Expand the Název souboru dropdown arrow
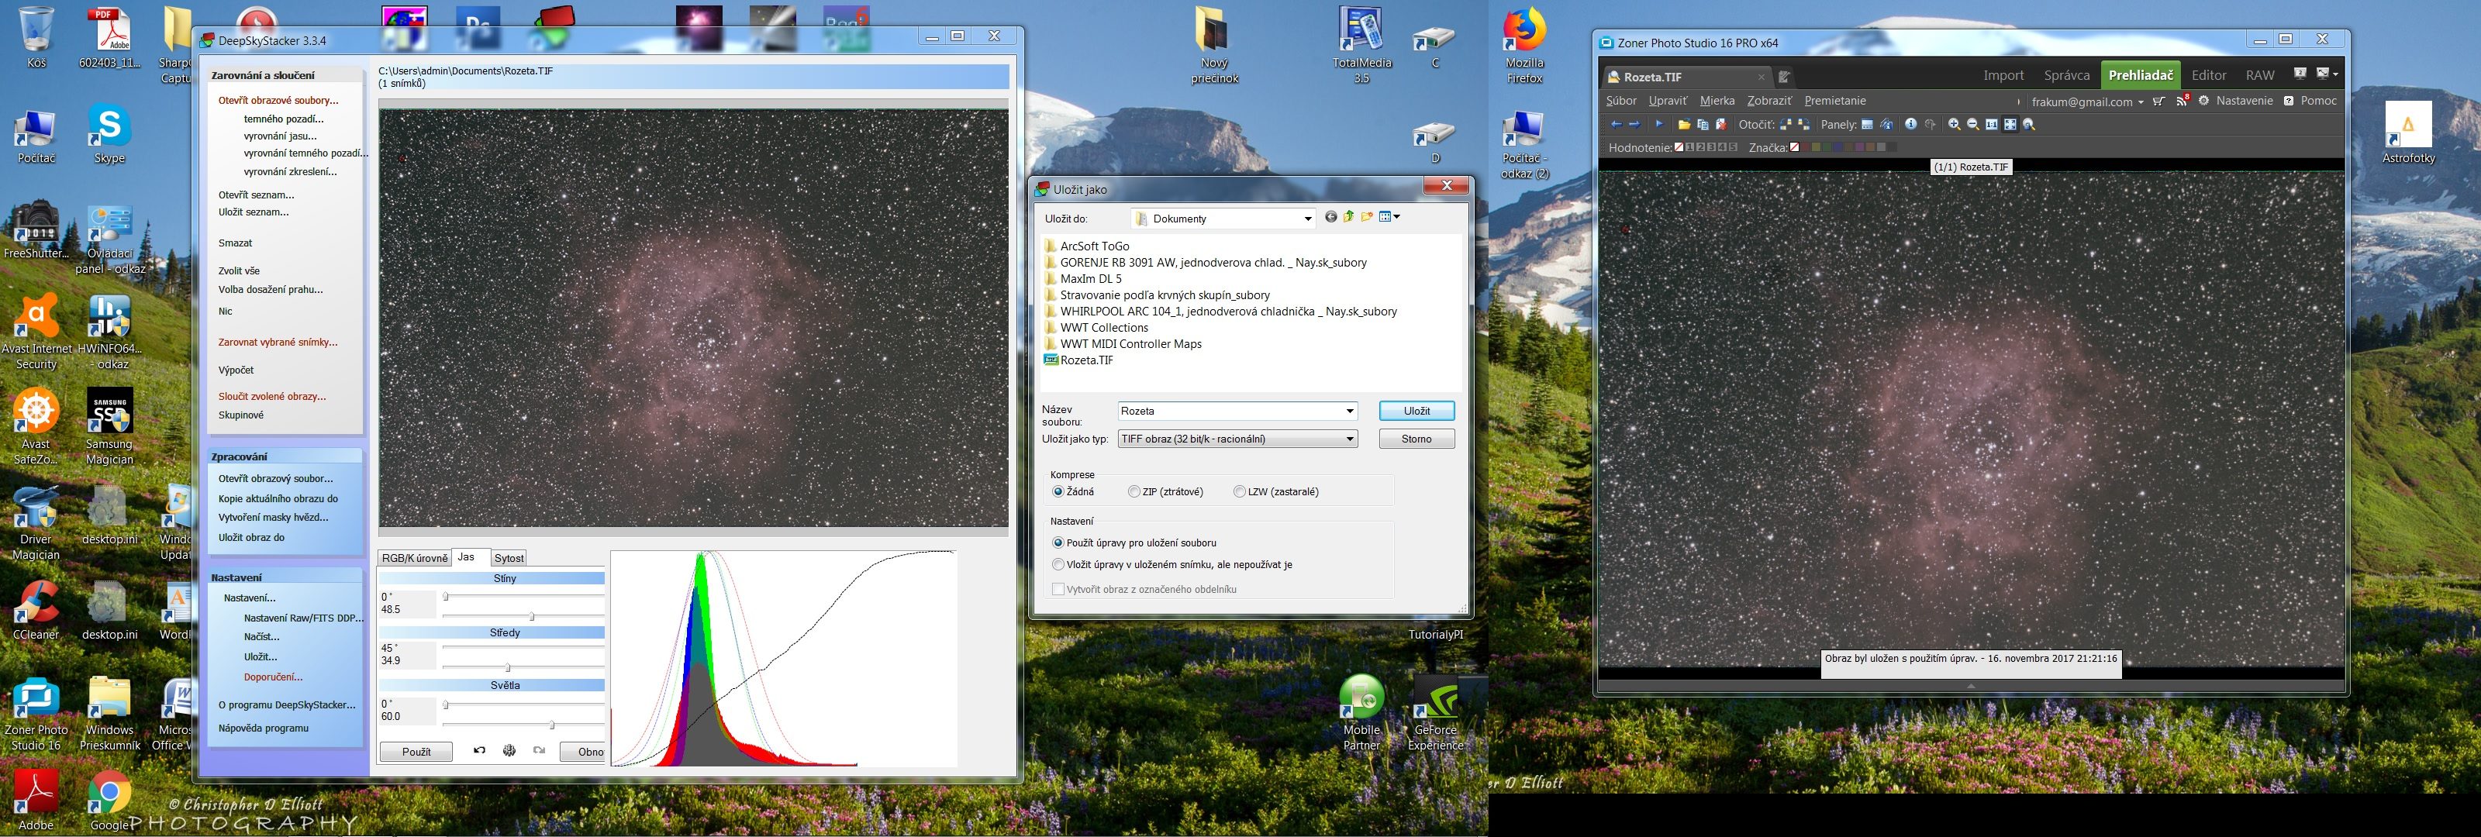 (x=1349, y=412)
